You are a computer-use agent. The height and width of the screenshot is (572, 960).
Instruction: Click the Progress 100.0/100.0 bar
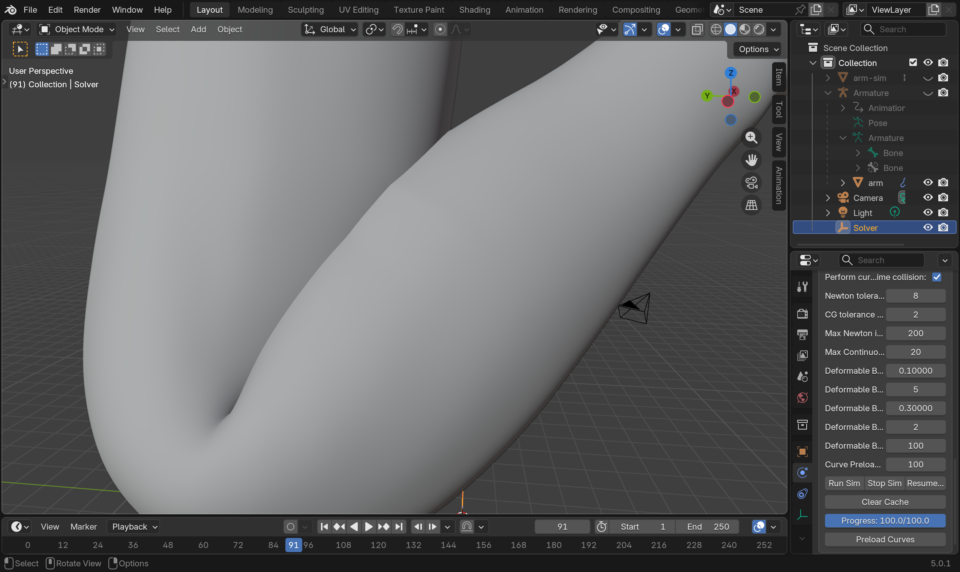click(885, 521)
